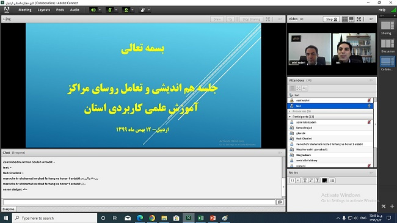Switch Video pod to filmstrip view
Screen dimensions: 397x223
tap(351, 20)
